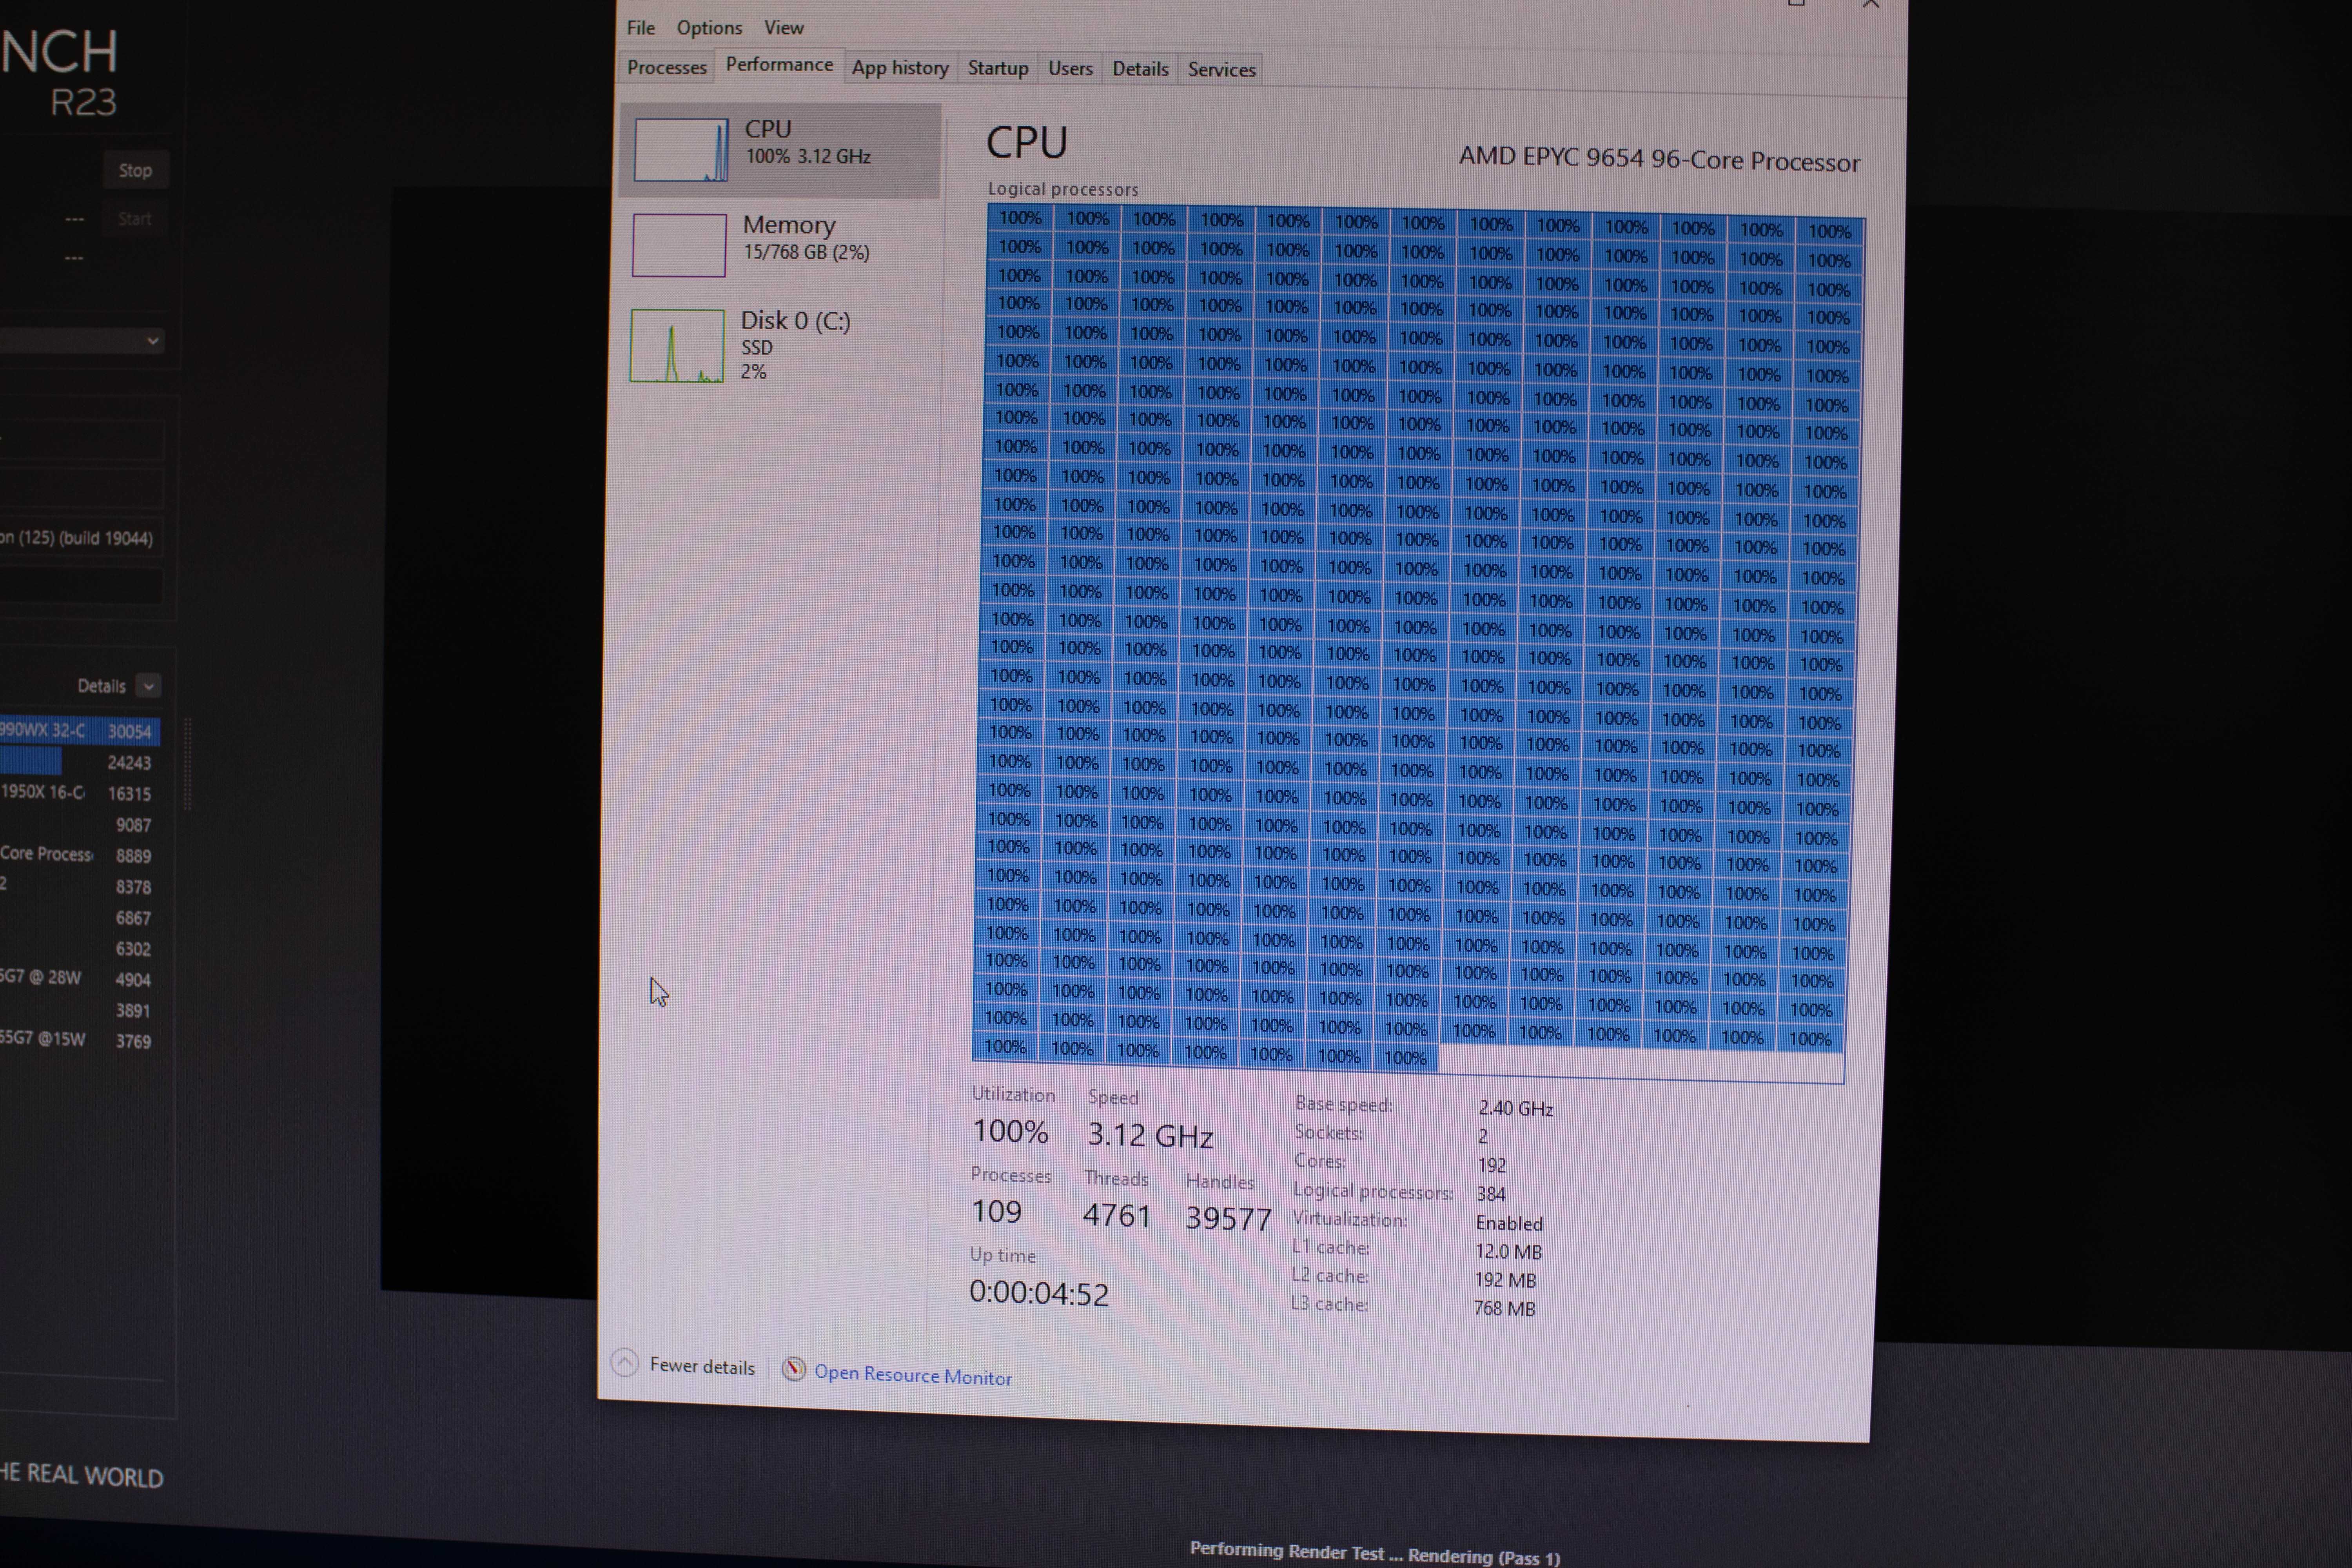Image resolution: width=2352 pixels, height=1568 pixels.
Task: Select the Memory graph thumbnail
Action: [679, 245]
